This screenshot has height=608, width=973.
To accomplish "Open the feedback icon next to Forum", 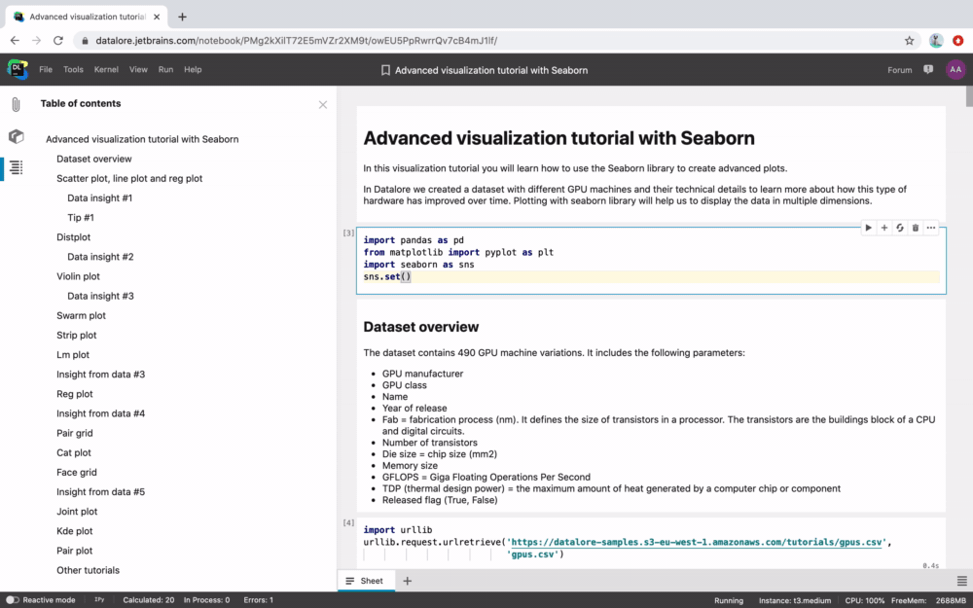I will pyautogui.click(x=928, y=69).
